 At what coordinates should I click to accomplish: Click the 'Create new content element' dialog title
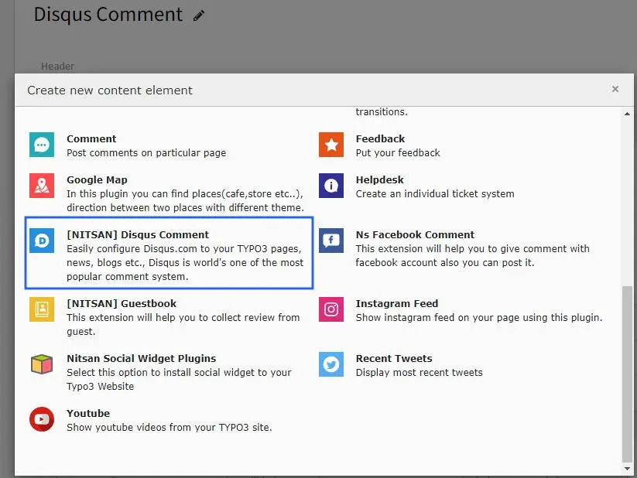coord(110,90)
